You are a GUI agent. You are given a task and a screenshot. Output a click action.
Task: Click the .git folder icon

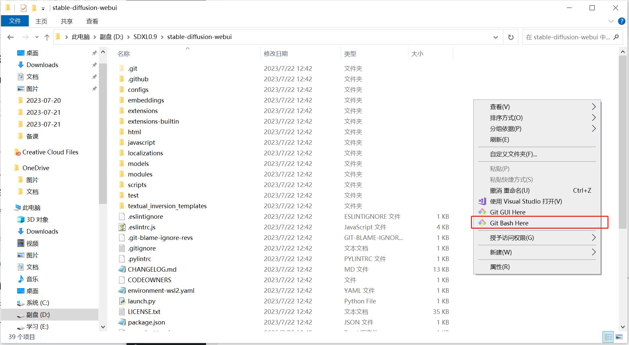click(122, 68)
